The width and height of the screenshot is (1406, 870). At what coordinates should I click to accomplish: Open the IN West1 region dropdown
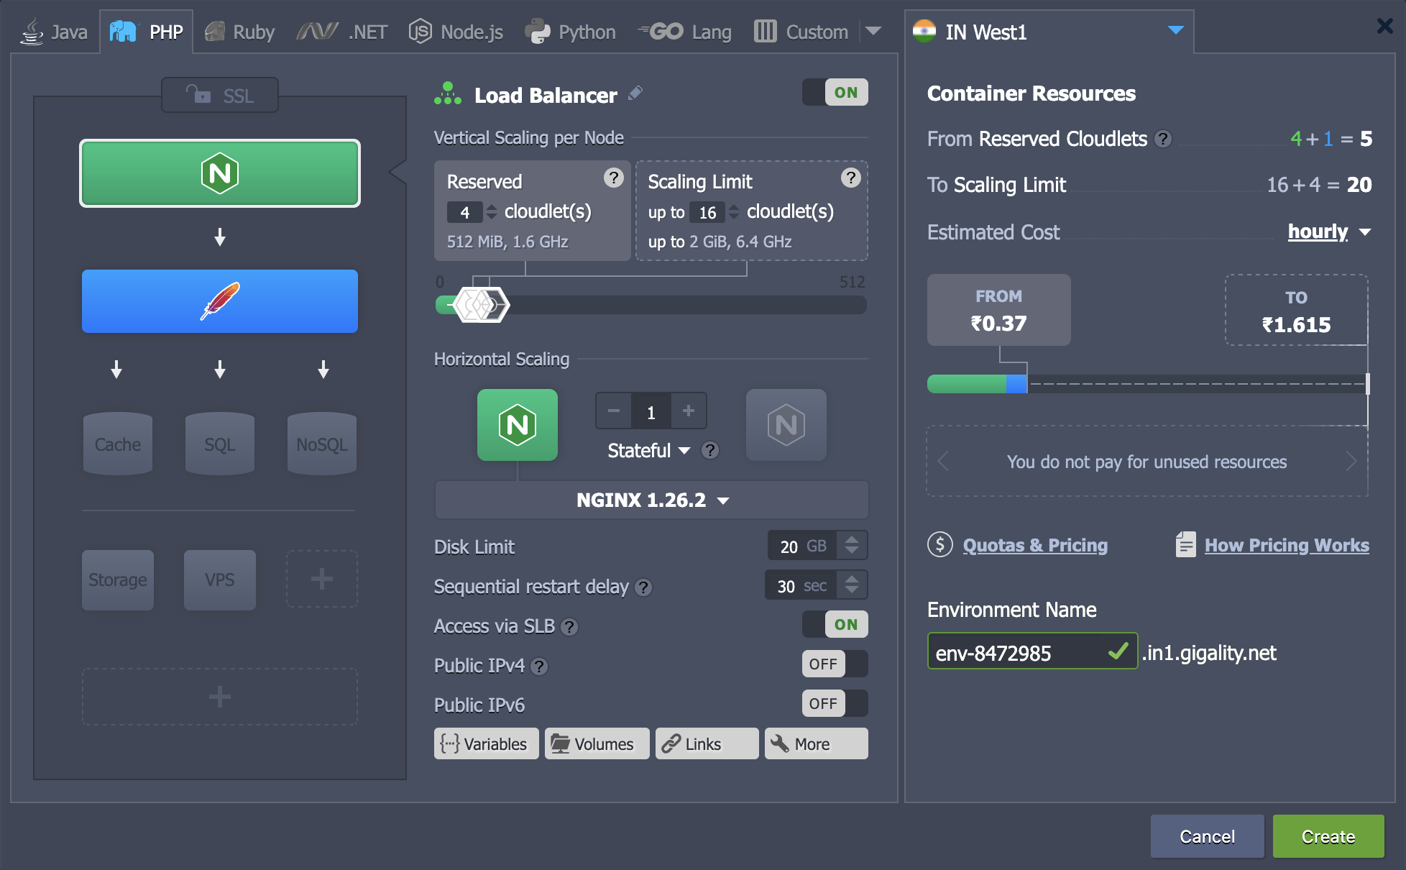click(x=1049, y=32)
